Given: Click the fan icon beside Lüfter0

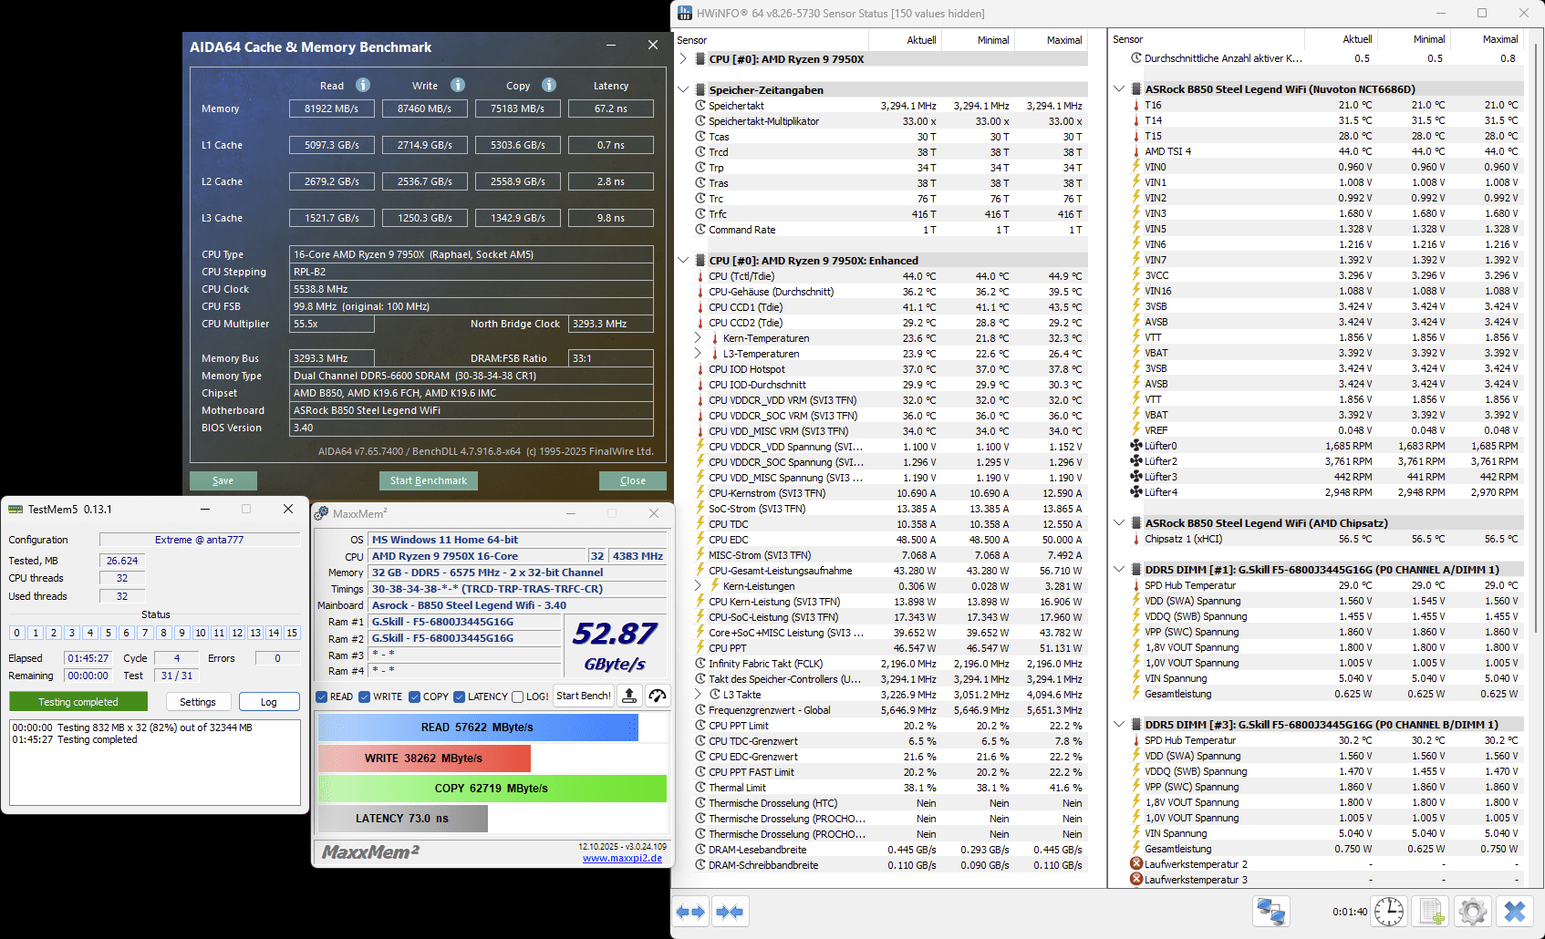Looking at the screenshot, I should click(x=1136, y=446).
